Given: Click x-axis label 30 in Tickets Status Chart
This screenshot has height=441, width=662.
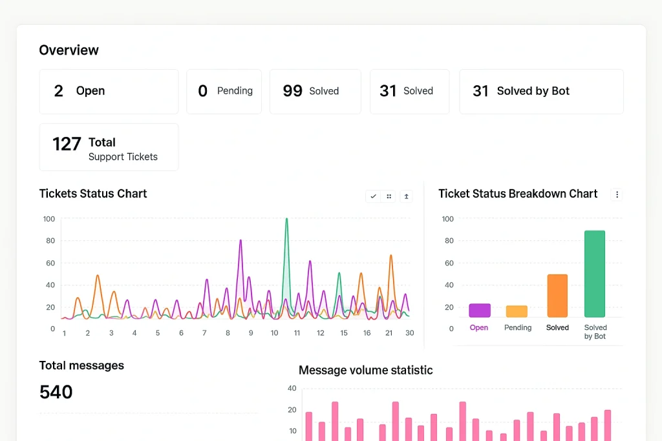Looking at the screenshot, I should pos(409,333).
